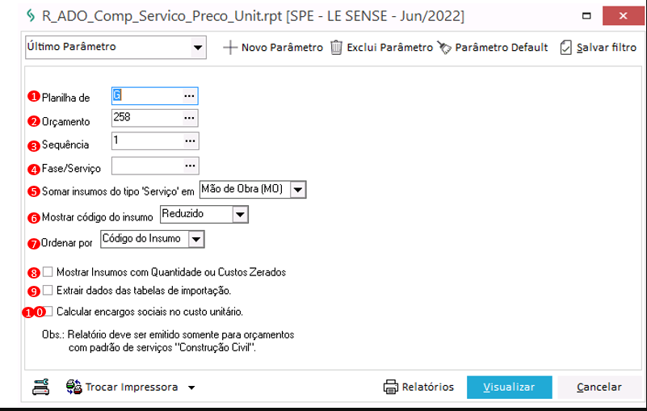This screenshot has width=647, height=411.
Task: Toggle Calcular encargos sociais no custo unitário
Action: click(48, 311)
